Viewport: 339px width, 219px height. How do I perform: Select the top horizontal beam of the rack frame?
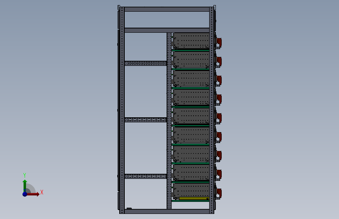[x=167, y=9]
